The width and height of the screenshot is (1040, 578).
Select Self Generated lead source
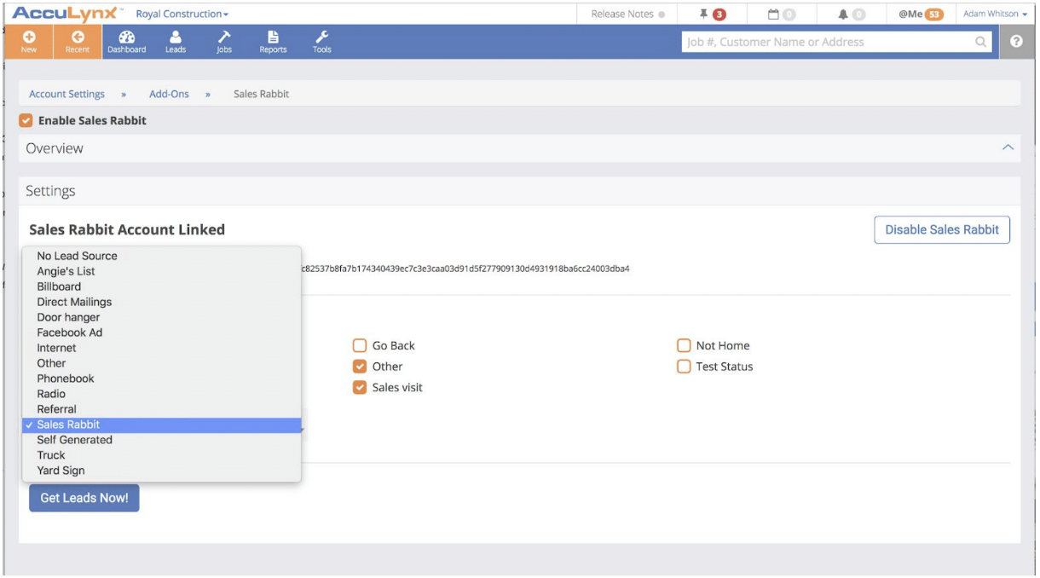(162, 440)
